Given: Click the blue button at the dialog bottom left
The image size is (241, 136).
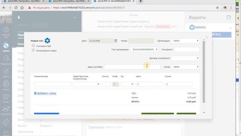Looking at the screenshot, I should (x=47, y=114).
